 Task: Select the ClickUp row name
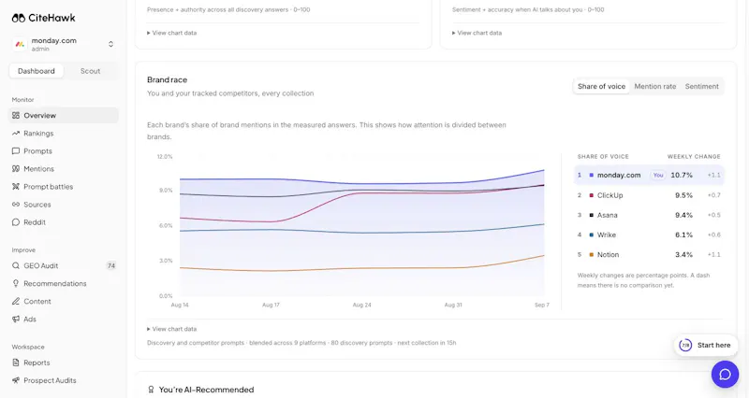click(609, 195)
